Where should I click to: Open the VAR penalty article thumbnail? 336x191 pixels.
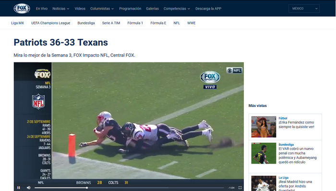click(x=264, y=153)
